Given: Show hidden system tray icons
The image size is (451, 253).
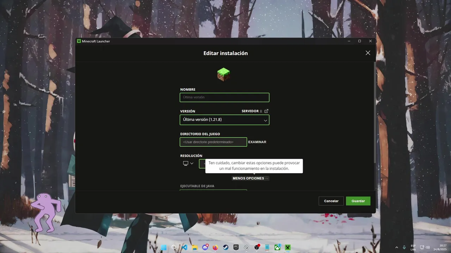Looking at the screenshot, I should click(x=397, y=247).
